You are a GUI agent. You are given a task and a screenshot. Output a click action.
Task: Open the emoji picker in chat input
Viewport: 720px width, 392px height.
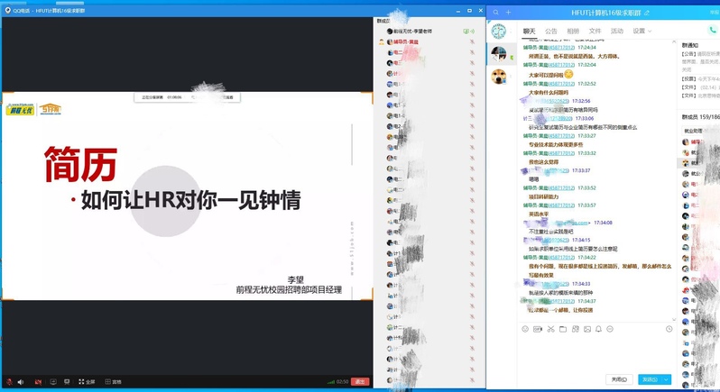(x=525, y=329)
